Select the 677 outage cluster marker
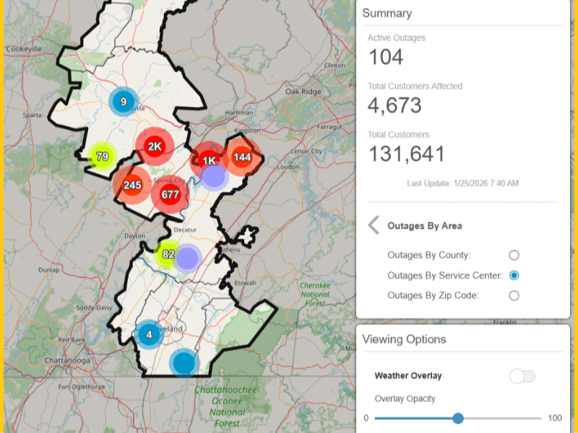578x433 pixels. [170, 194]
